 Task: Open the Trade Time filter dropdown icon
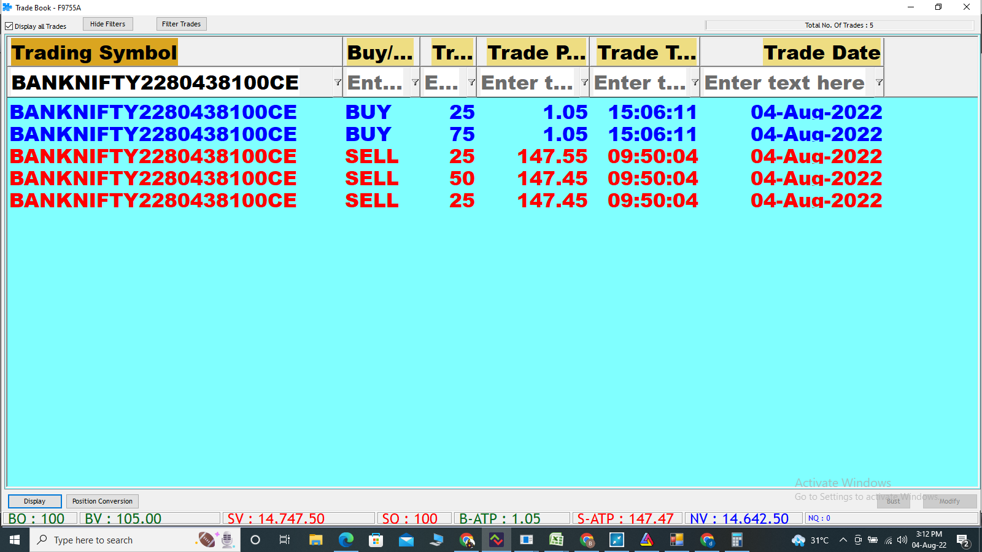click(x=695, y=82)
